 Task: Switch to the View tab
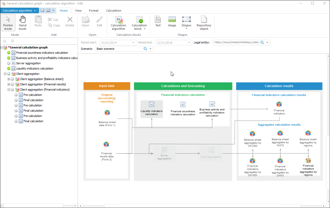78,11
